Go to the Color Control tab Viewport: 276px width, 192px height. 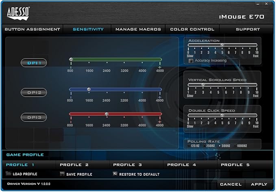[x=192, y=29]
